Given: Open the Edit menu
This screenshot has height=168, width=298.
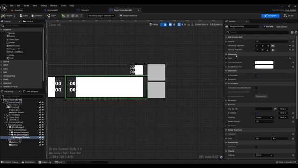Looking at the screenshot, I should click(x=18, y=6).
